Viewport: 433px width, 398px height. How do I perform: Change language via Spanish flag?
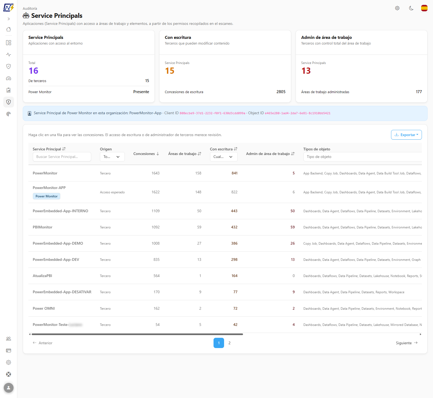424,8
